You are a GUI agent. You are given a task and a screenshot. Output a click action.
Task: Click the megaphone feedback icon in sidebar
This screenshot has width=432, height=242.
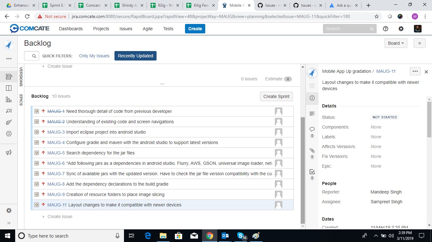9,153
